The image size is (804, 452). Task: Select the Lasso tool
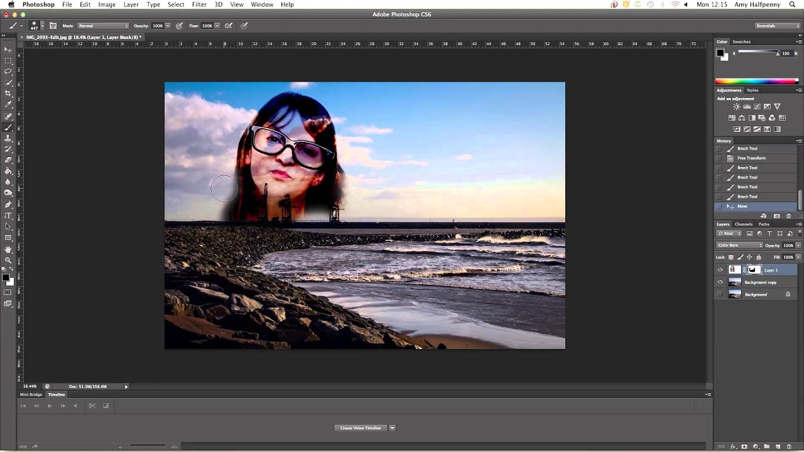[8, 72]
